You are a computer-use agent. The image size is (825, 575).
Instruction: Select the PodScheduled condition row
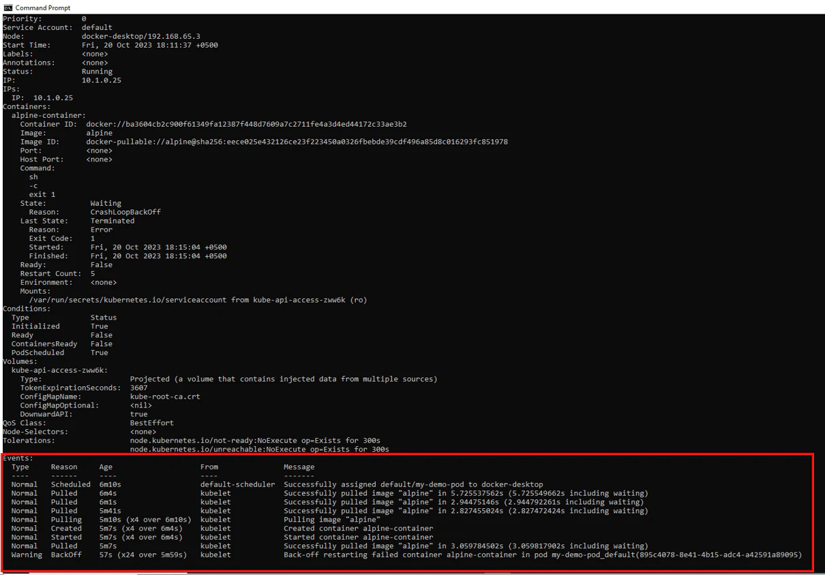61,352
